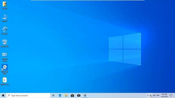Open File Explorer from the taskbar

coord(66,96)
